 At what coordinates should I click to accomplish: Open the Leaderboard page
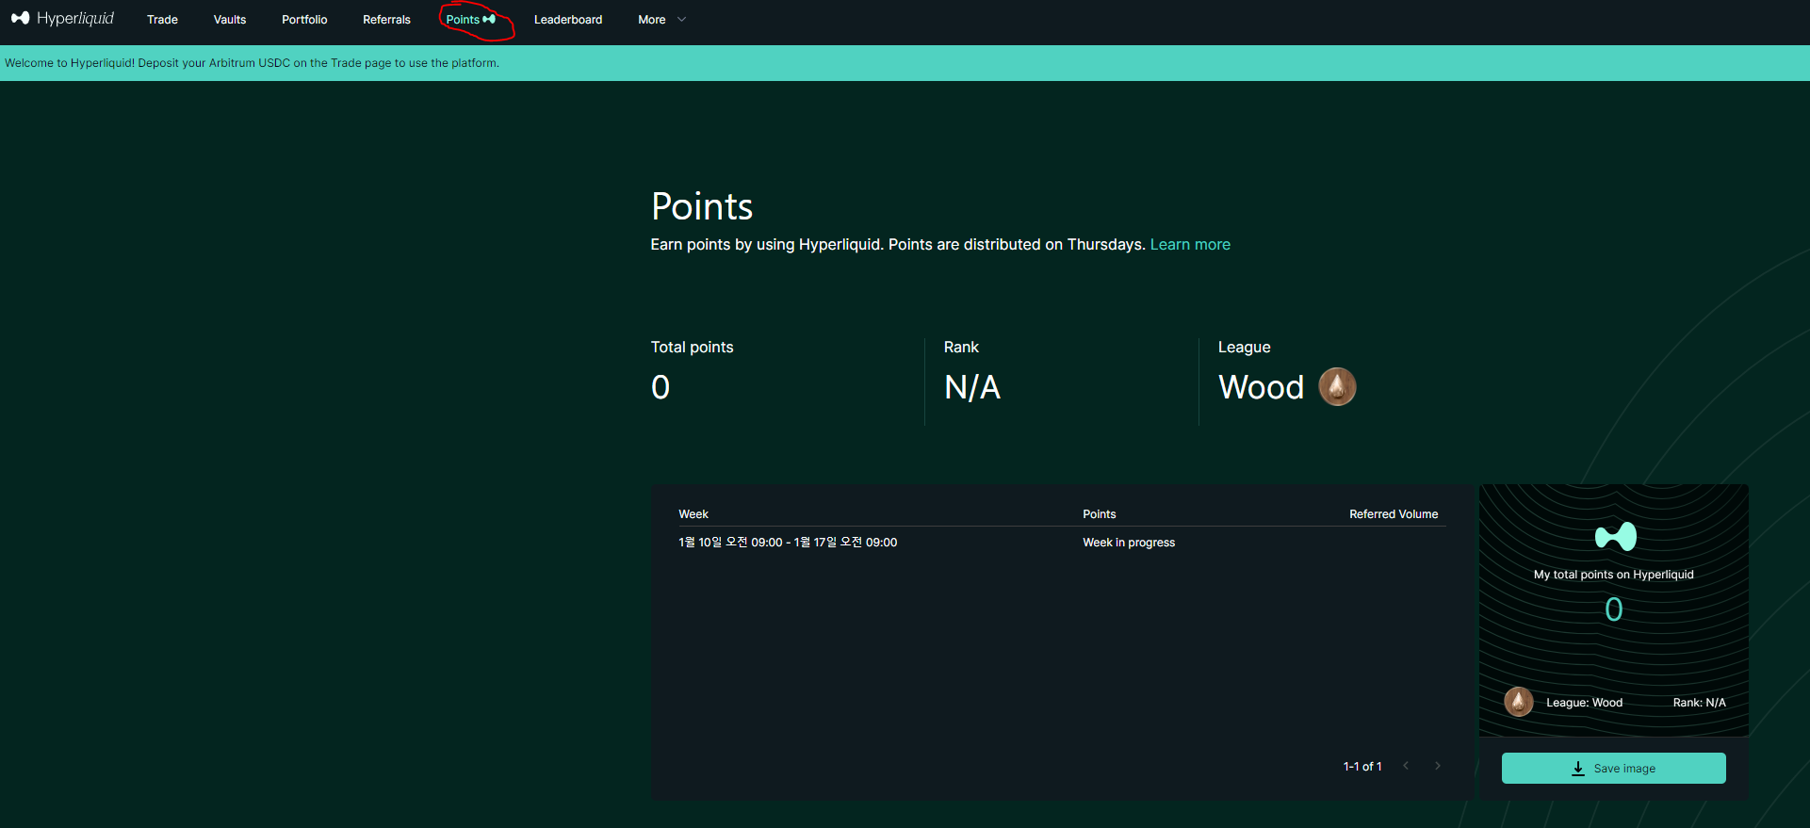[568, 20]
